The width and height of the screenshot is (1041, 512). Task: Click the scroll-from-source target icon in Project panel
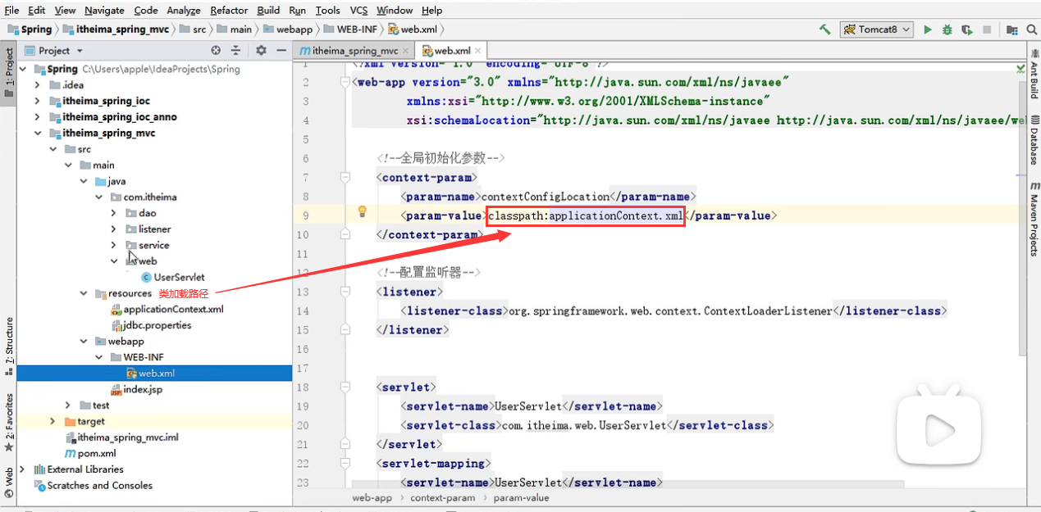point(216,50)
